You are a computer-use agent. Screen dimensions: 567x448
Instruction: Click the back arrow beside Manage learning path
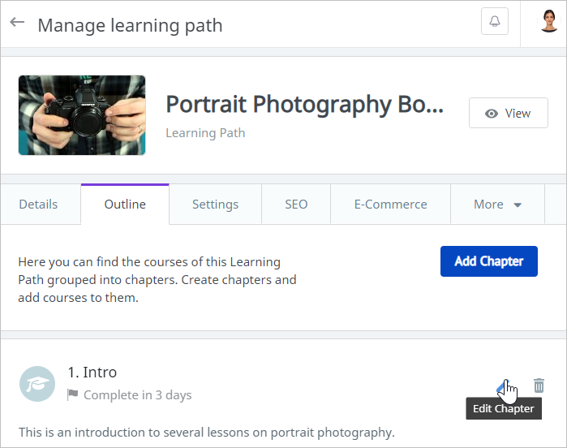[17, 23]
